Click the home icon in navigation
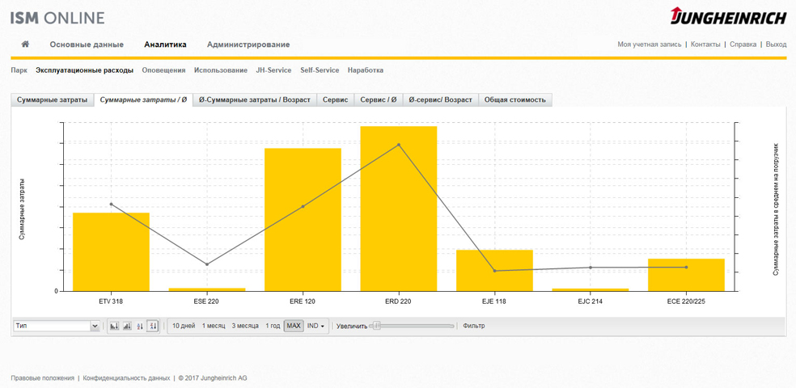This screenshot has width=796, height=388. point(25,44)
